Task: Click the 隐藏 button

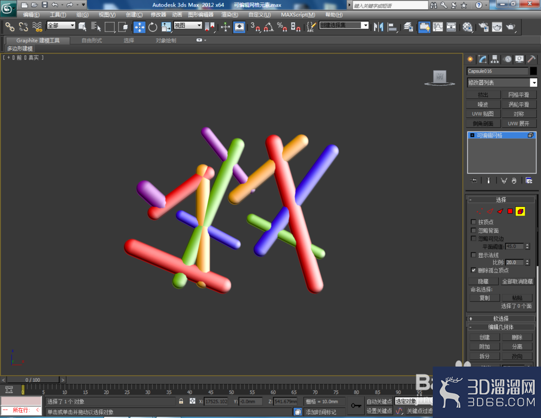Action: pos(483,281)
